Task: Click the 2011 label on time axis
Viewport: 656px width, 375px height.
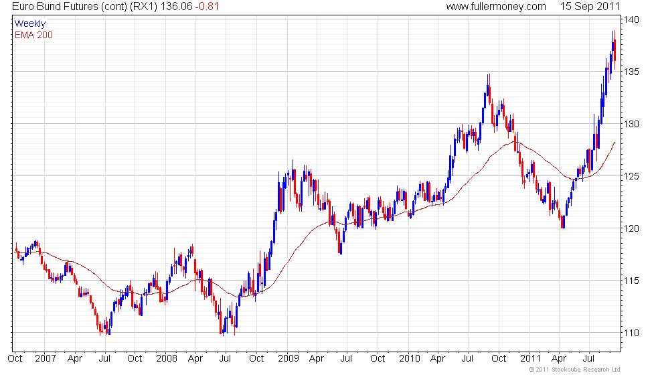Action: 531,358
